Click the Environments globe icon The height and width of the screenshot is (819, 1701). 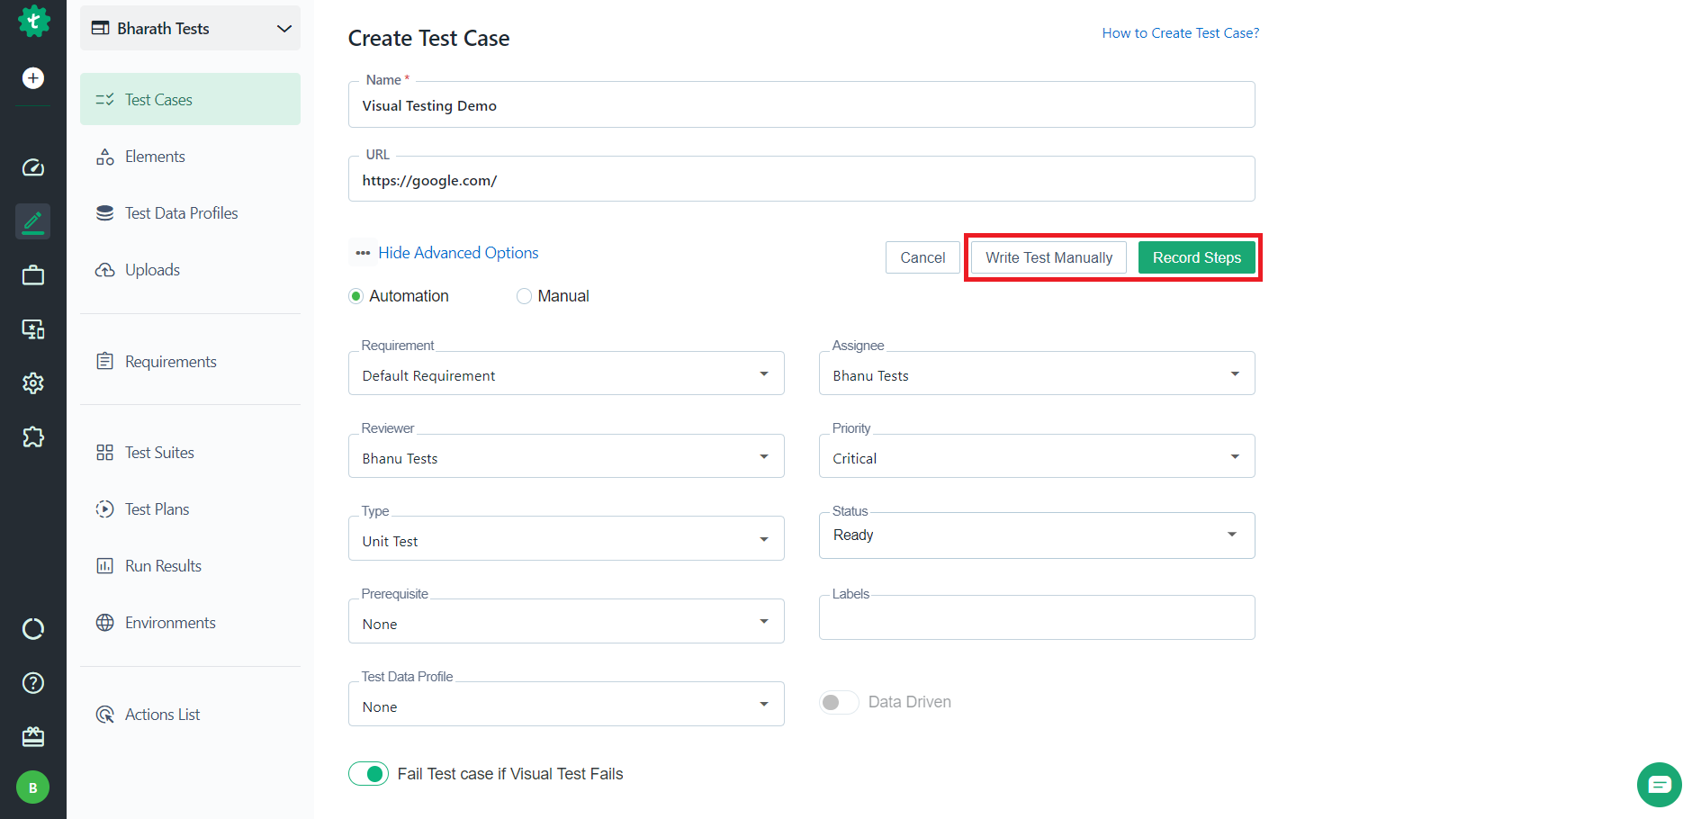click(x=105, y=623)
